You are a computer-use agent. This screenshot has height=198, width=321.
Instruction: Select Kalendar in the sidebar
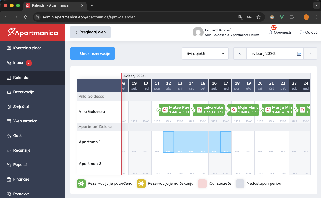(x=33, y=78)
